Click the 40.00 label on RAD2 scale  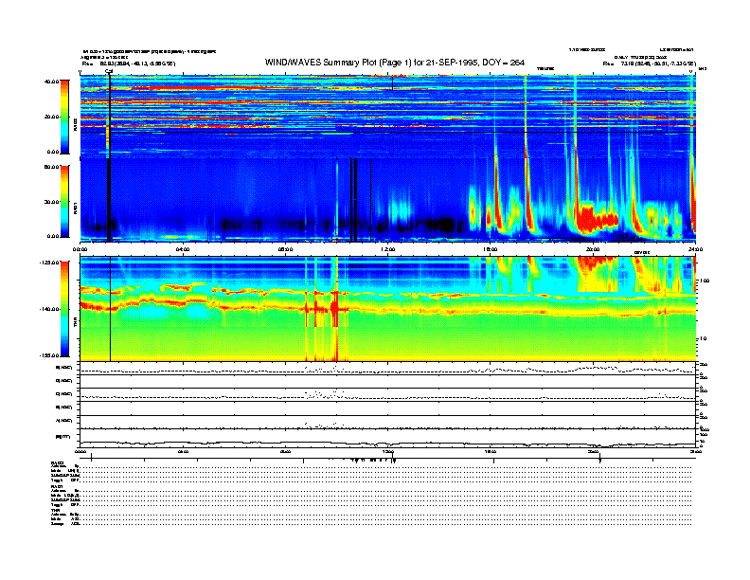[51, 82]
